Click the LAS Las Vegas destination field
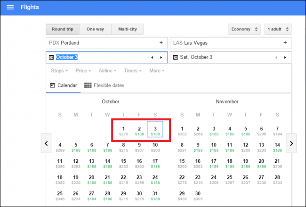The height and width of the screenshot is (207, 306). point(231,43)
